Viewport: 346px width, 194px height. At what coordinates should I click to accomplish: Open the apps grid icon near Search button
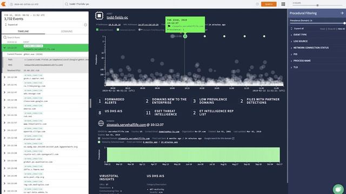[x=283, y=4]
